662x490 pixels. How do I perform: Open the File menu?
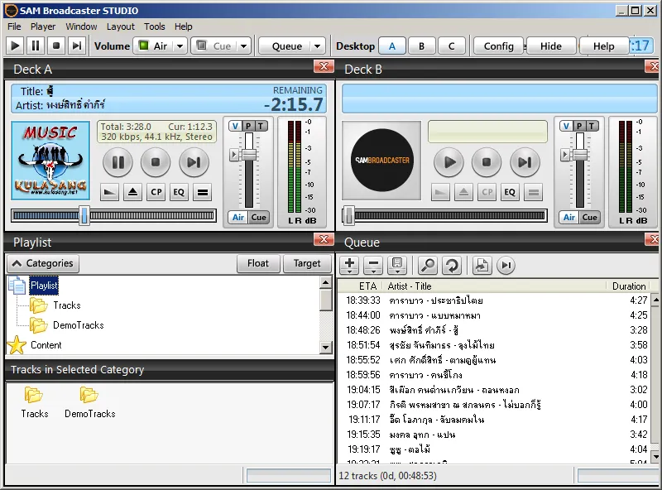14,26
